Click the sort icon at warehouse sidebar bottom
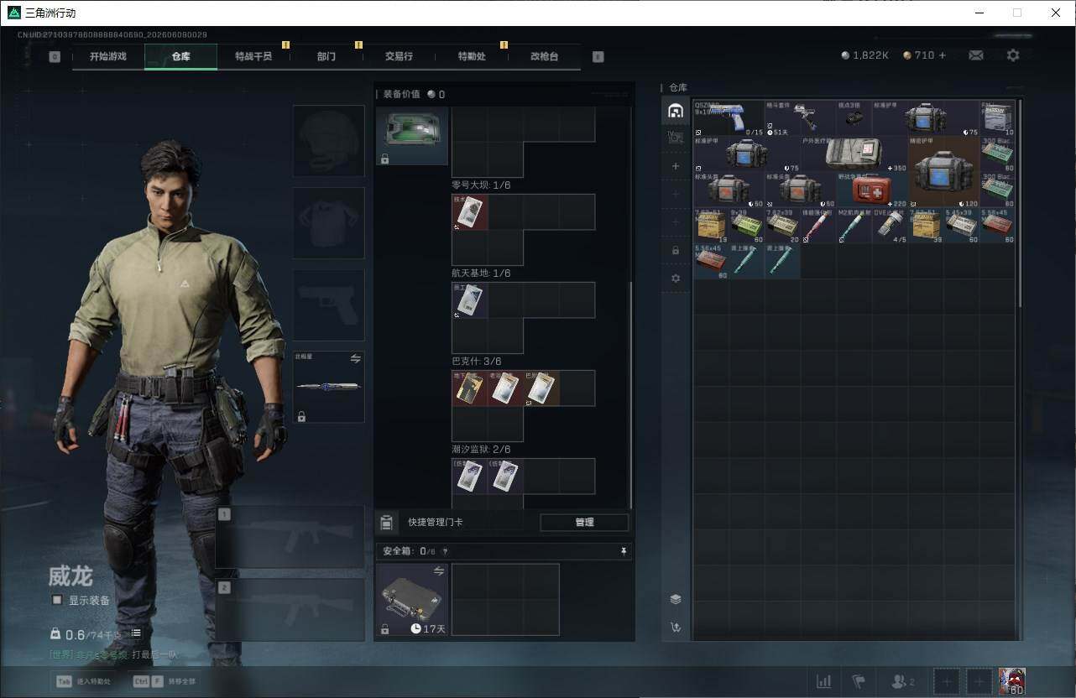The image size is (1076, 698). (x=676, y=627)
